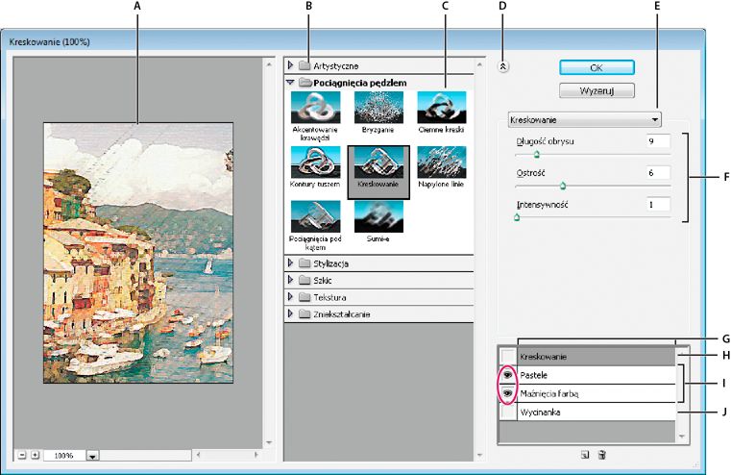
Task: Select the Kreskowanie layer name in the list
Action: pos(544,357)
